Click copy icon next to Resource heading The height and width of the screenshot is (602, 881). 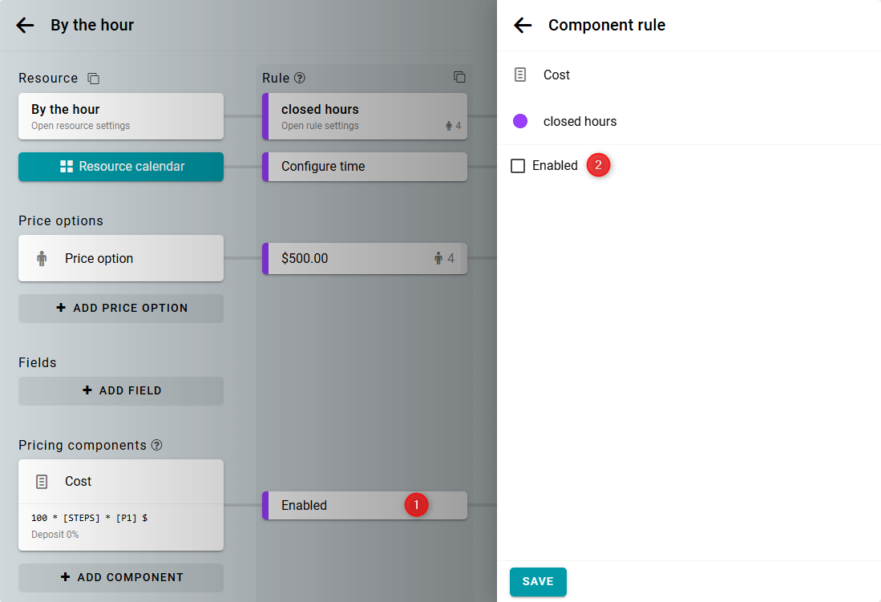(94, 79)
